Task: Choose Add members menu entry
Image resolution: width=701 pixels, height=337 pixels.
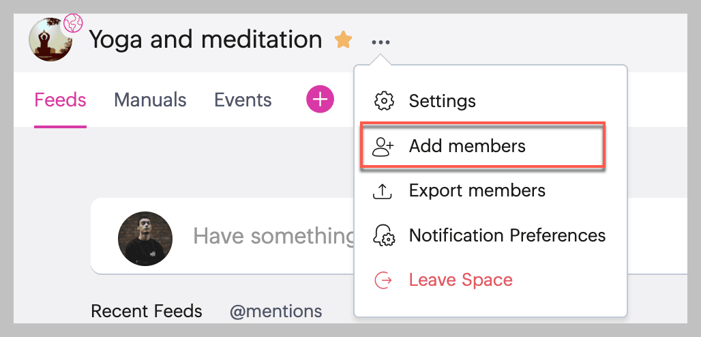Action: 467,146
